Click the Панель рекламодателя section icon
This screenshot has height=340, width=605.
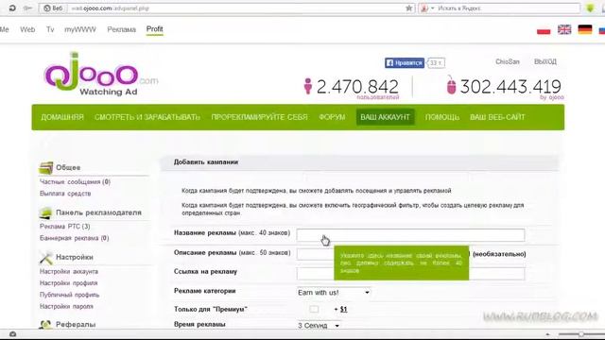tap(45, 212)
